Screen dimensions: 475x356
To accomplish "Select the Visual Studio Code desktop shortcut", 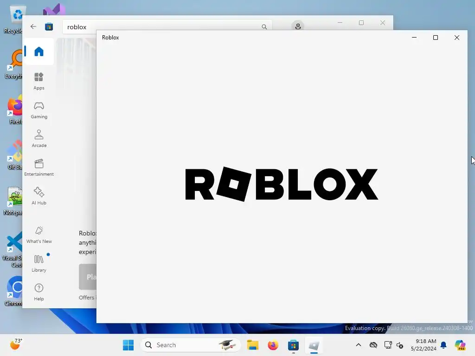I will [13, 250].
